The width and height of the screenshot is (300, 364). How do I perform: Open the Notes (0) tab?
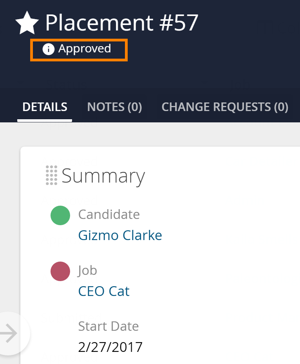coord(114,107)
